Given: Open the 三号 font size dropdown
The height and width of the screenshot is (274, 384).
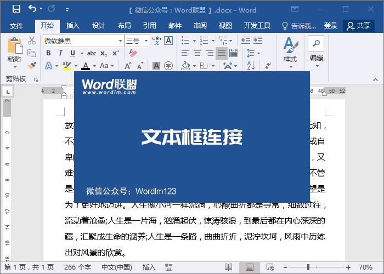Looking at the screenshot, I should click(x=146, y=41).
